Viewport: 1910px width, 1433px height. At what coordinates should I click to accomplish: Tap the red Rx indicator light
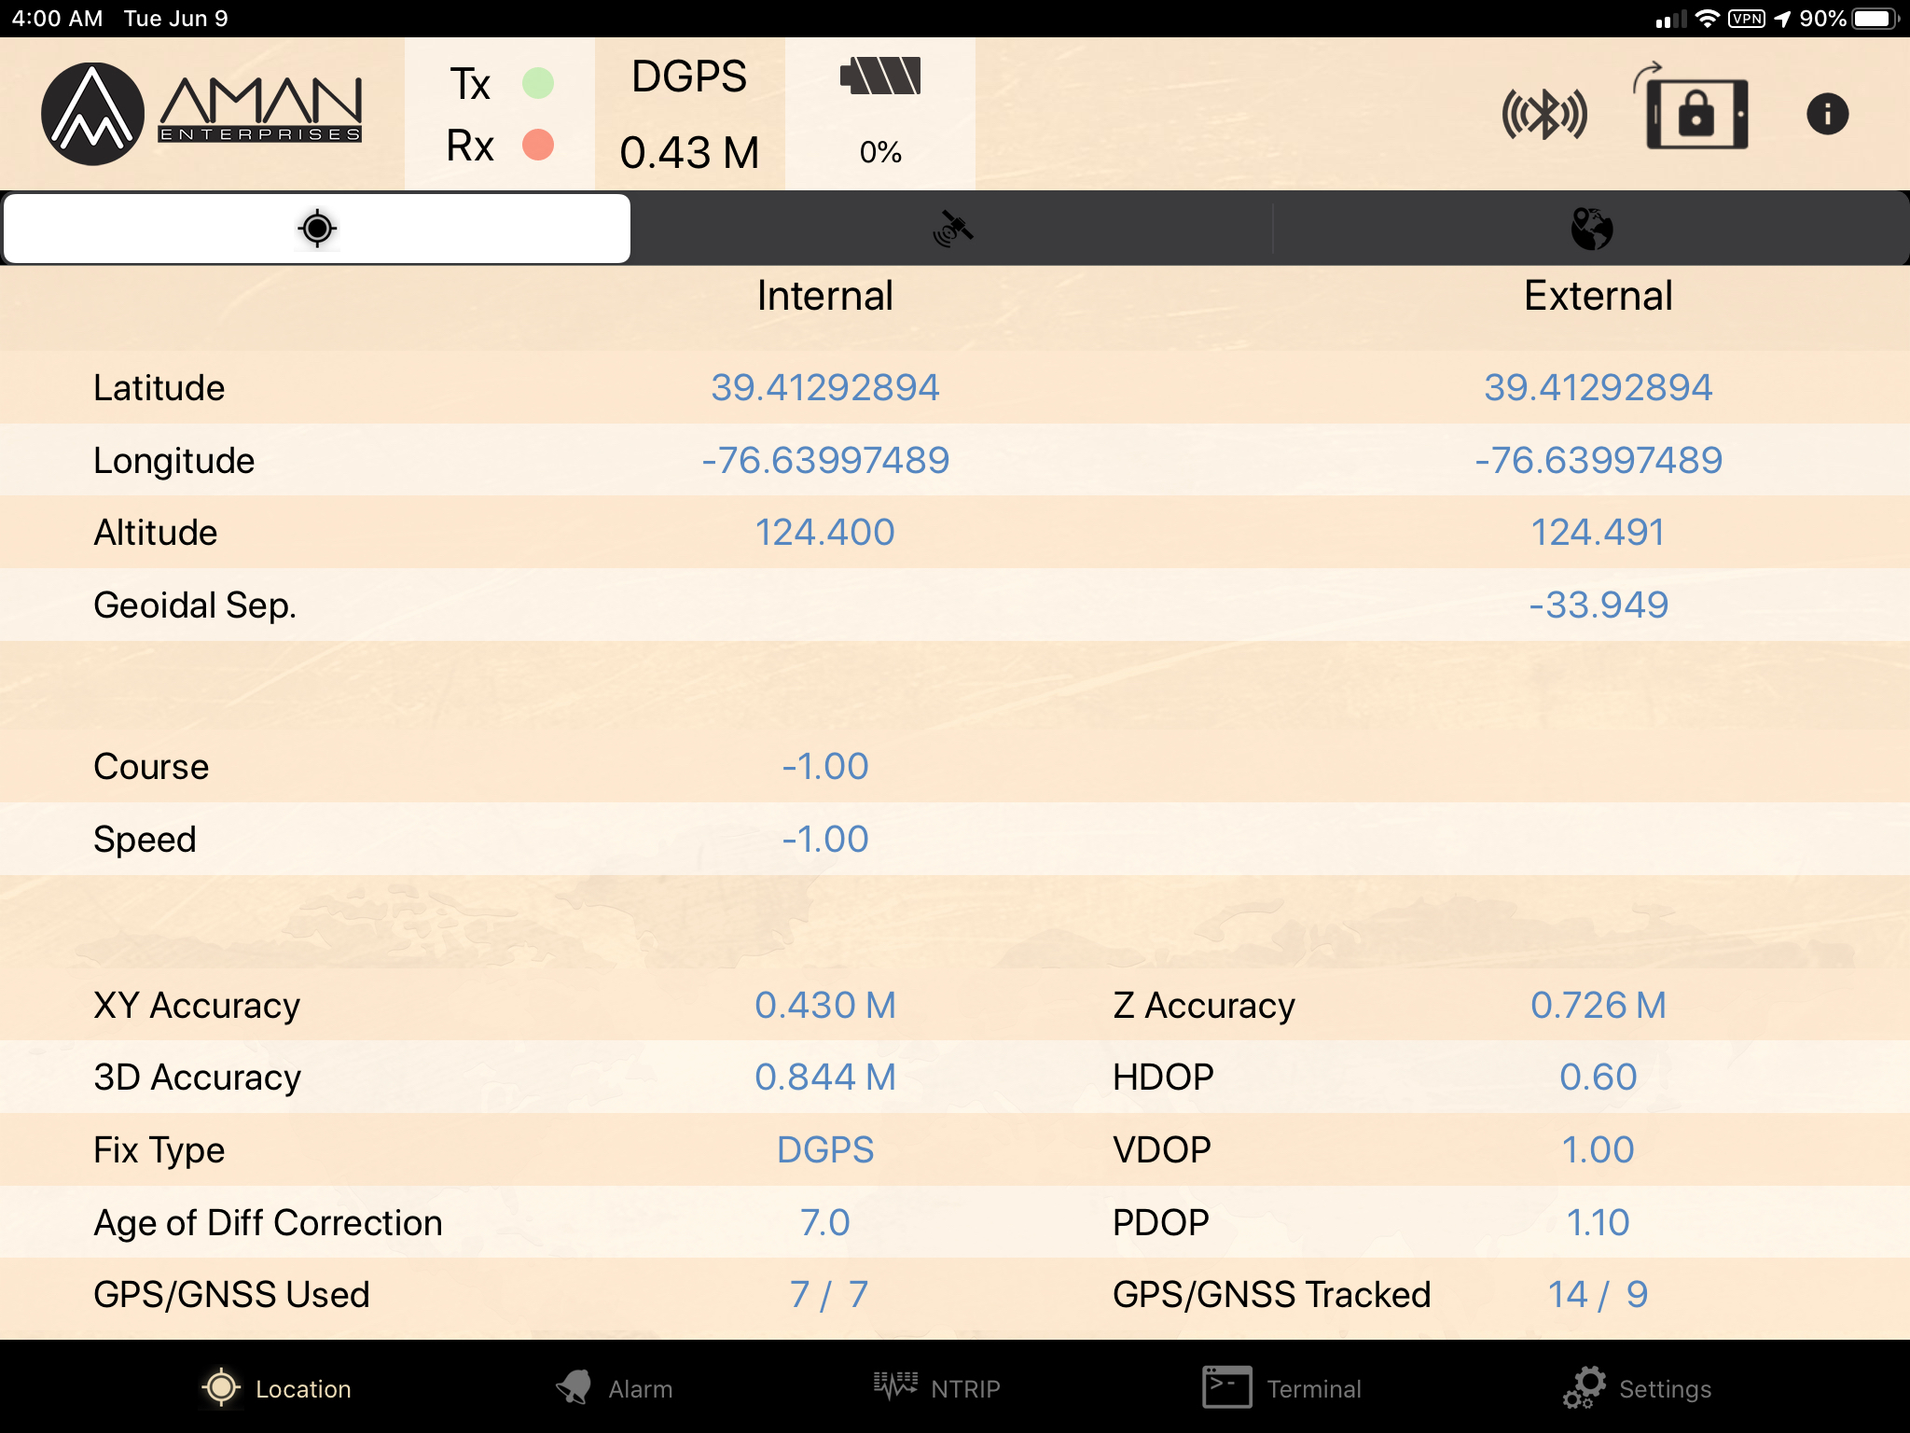(538, 145)
